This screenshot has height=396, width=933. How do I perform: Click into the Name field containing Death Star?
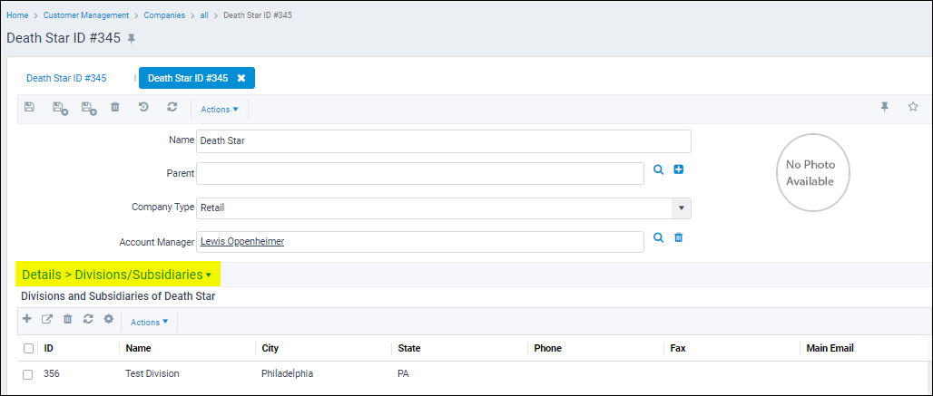444,141
